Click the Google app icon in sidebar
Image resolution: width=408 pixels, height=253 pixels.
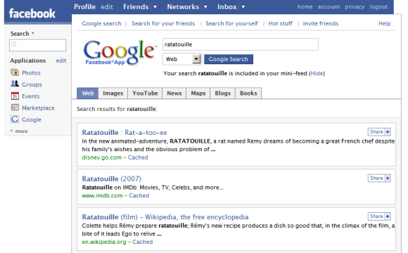tap(15, 119)
